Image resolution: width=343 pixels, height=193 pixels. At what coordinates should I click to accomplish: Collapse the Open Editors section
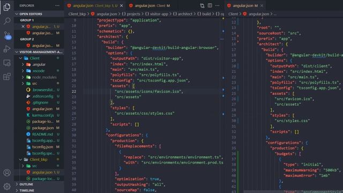(x=39, y=14)
